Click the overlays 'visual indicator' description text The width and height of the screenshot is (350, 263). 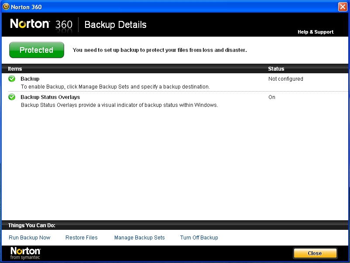point(120,105)
